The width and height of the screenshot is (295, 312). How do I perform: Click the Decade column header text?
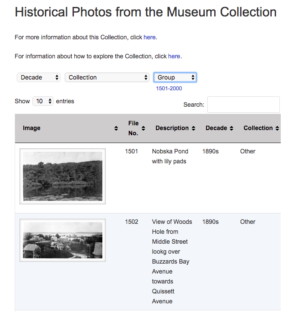pyautogui.click(x=216, y=128)
